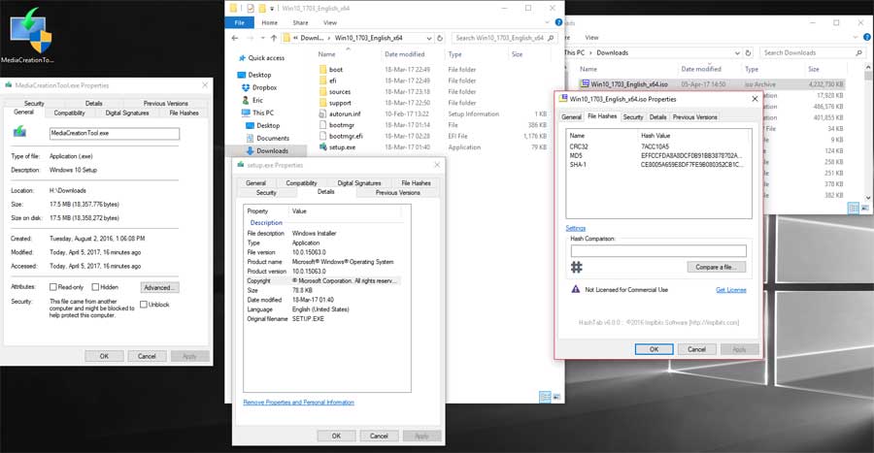
Task: Enable the Read-only attribute checkbox
Action: (53, 287)
